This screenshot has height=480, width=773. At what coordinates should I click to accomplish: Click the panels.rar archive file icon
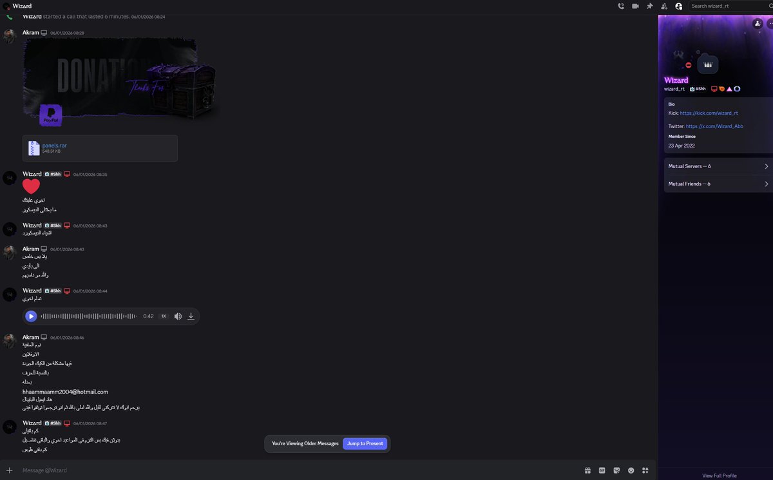point(34,148)
